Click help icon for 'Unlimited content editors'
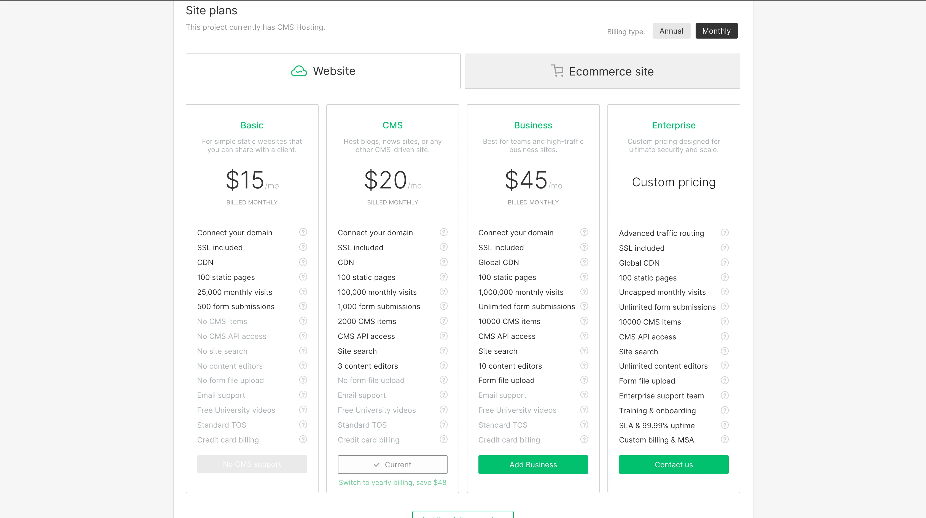926x518 pixels. 725,366
